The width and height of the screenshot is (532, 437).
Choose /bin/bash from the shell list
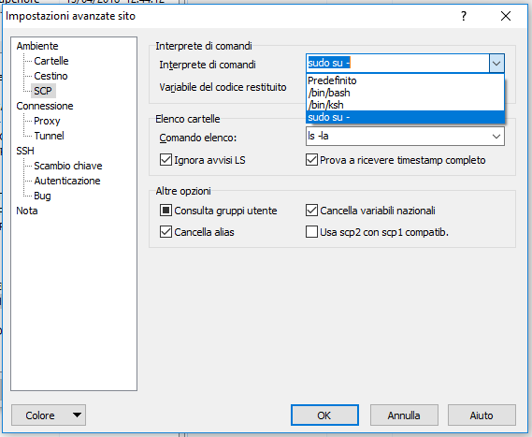405,93
